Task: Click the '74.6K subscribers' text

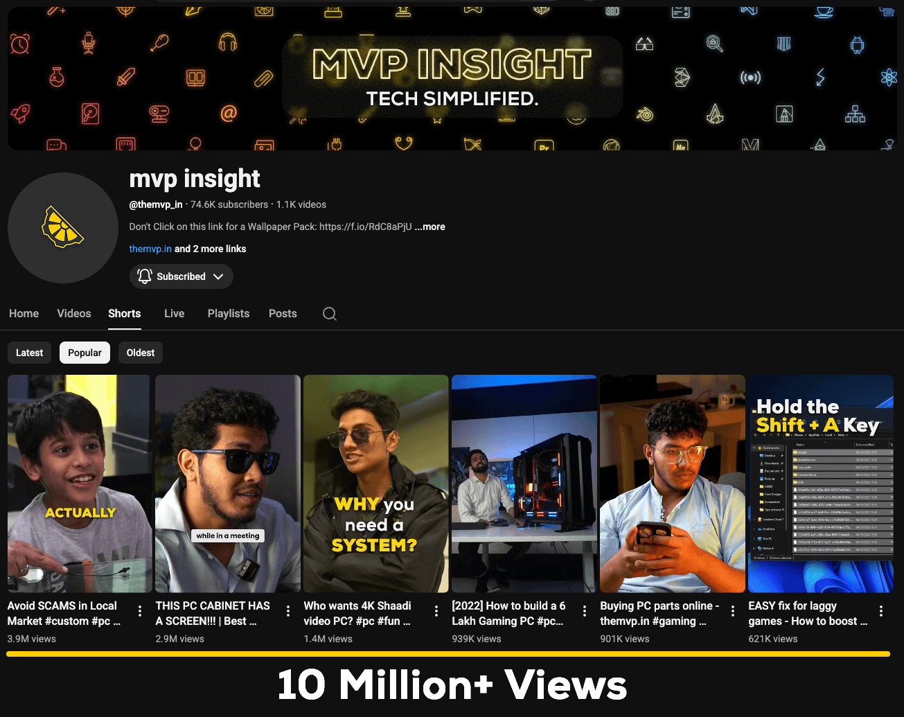Action: [229, 204]
